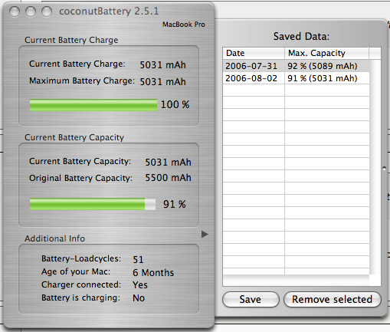Zoom the coconutBattery window

coord(47,12)
